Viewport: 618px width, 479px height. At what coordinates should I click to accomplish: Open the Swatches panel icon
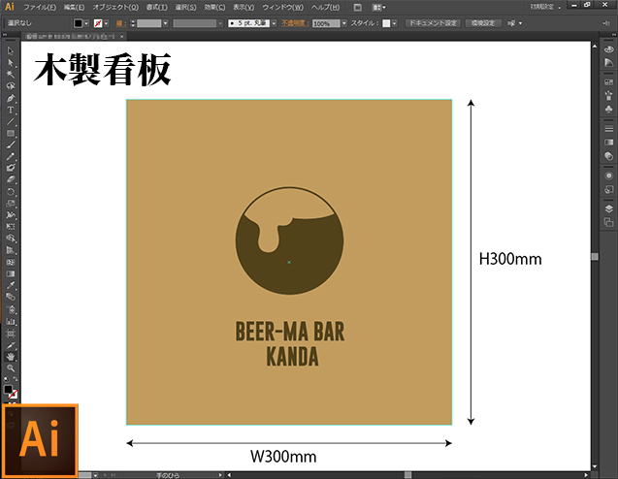pyautogui.click(x=609, y=81)
